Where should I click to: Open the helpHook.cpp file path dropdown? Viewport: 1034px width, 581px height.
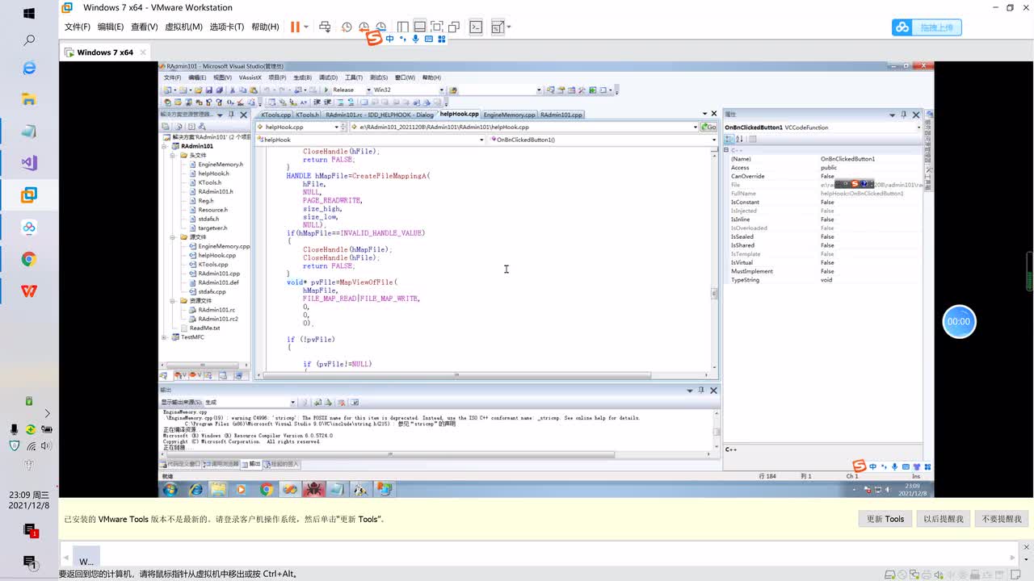695,127
